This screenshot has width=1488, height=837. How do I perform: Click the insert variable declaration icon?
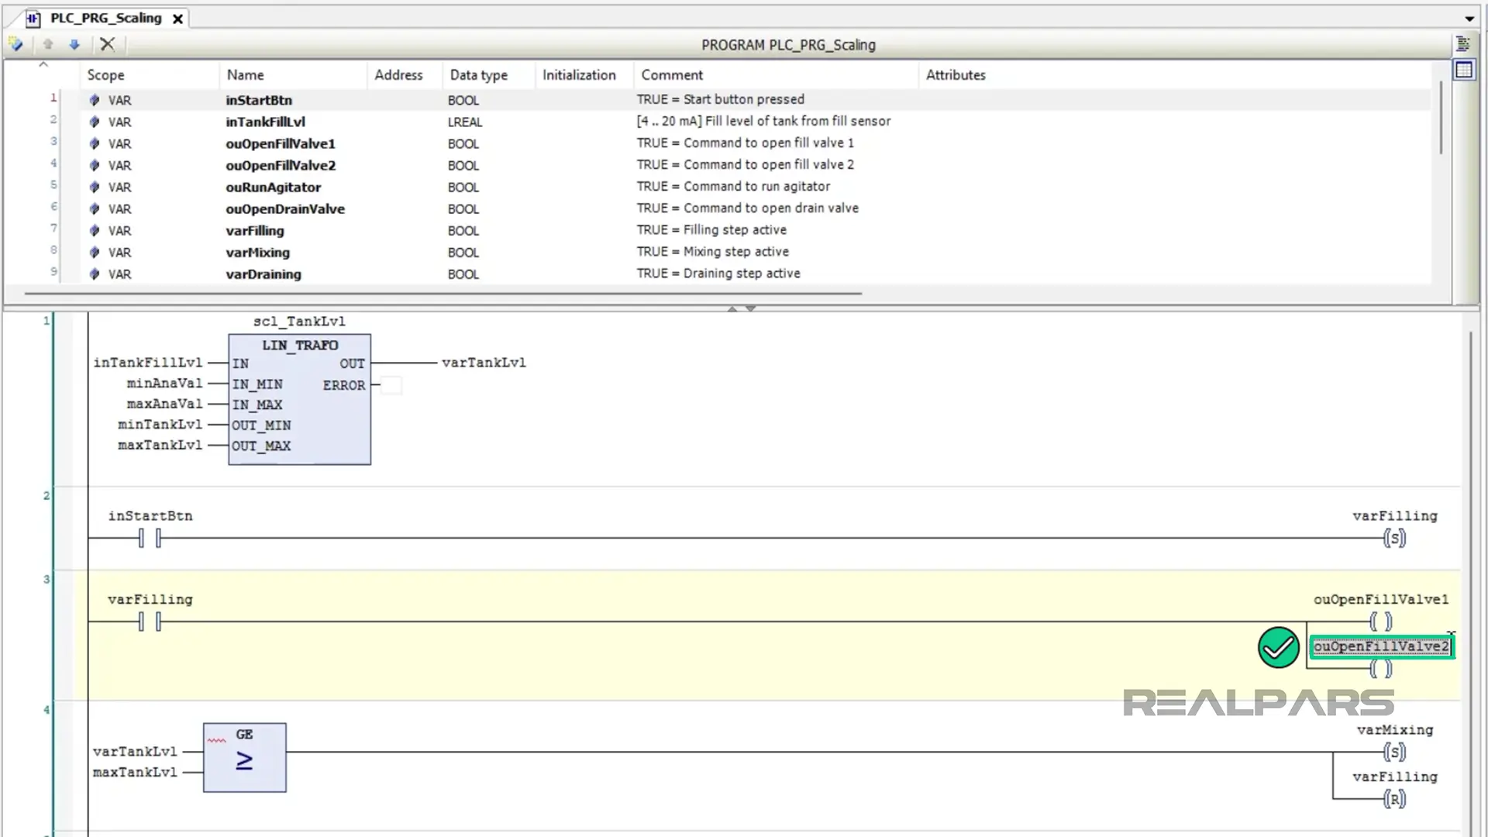point(15,44)
